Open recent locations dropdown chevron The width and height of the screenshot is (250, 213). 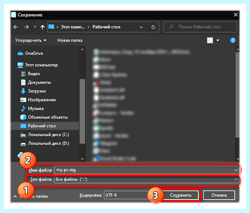pyautogui.click(x=35, y=27)
